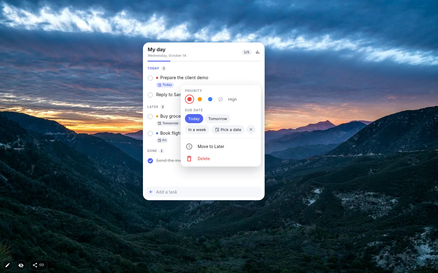Select the red high priority swatch

(189, 99)
